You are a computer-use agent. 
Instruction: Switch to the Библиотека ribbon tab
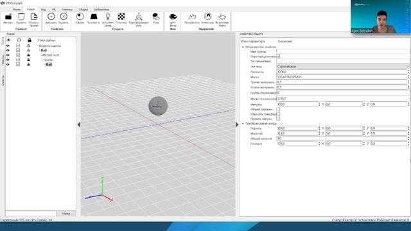coord(101,10)
